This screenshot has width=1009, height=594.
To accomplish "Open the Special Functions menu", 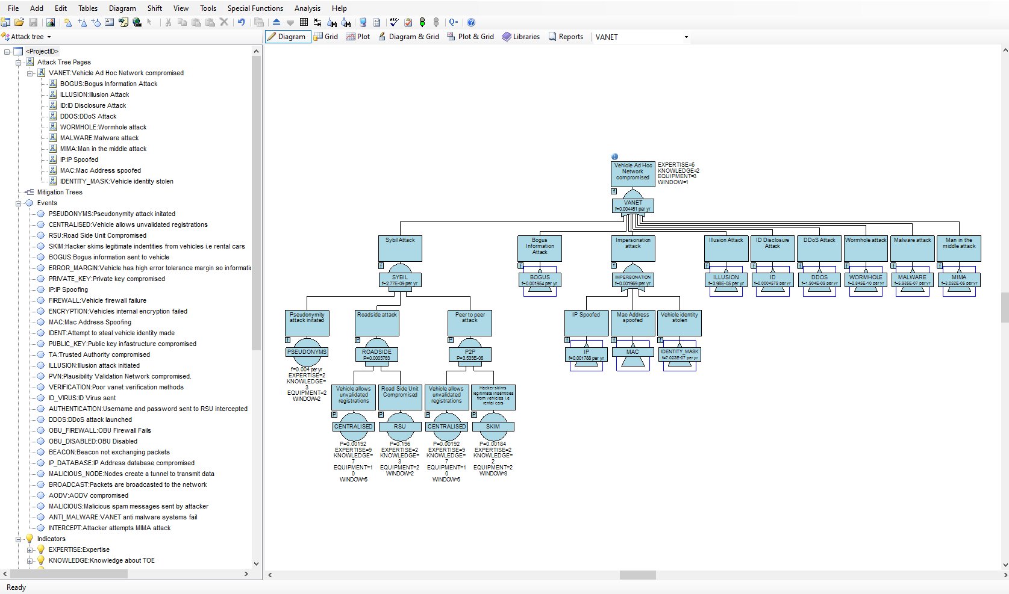I will pos(255,8).
